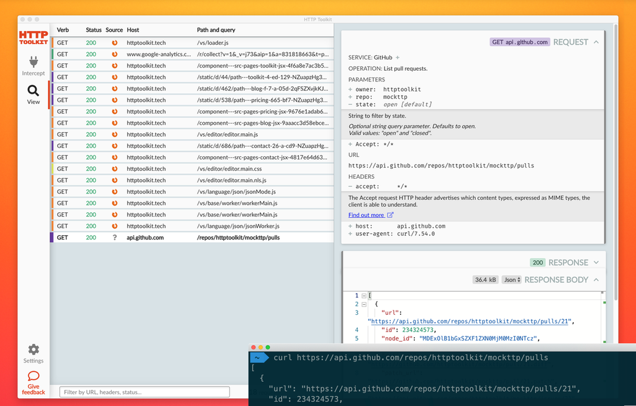Screen dimensions: 636x406
Task: Fold line 2 in the JSON response body
Action: pos(364,304)
